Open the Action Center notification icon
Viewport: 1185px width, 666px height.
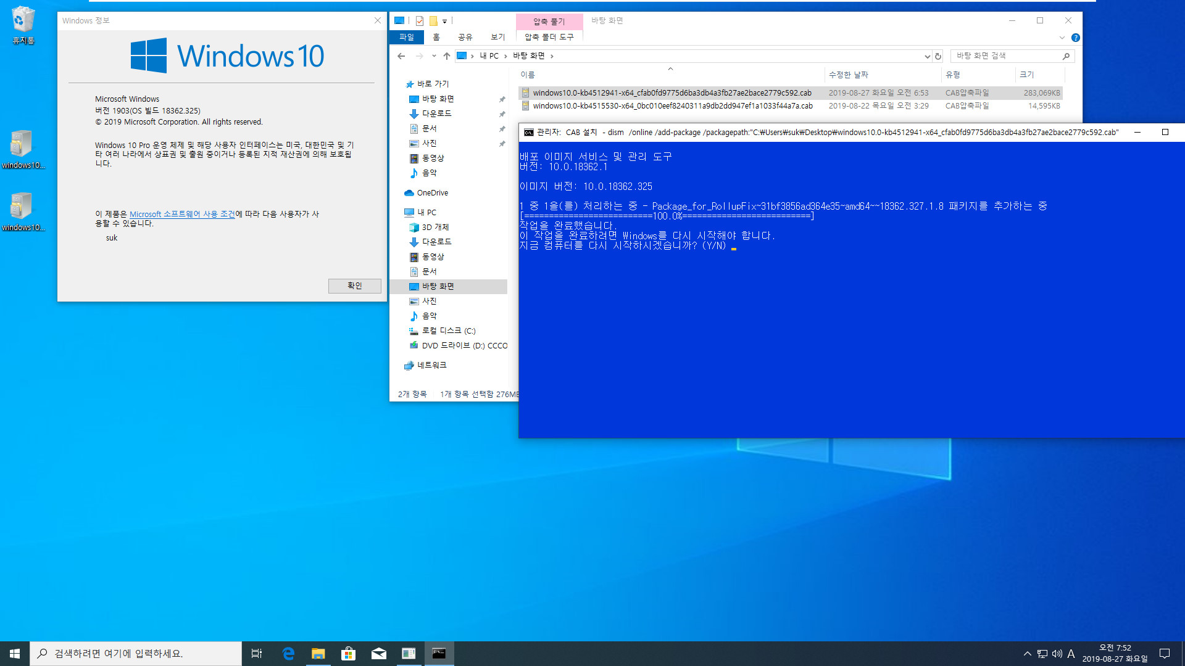[x=1165, y=654]
